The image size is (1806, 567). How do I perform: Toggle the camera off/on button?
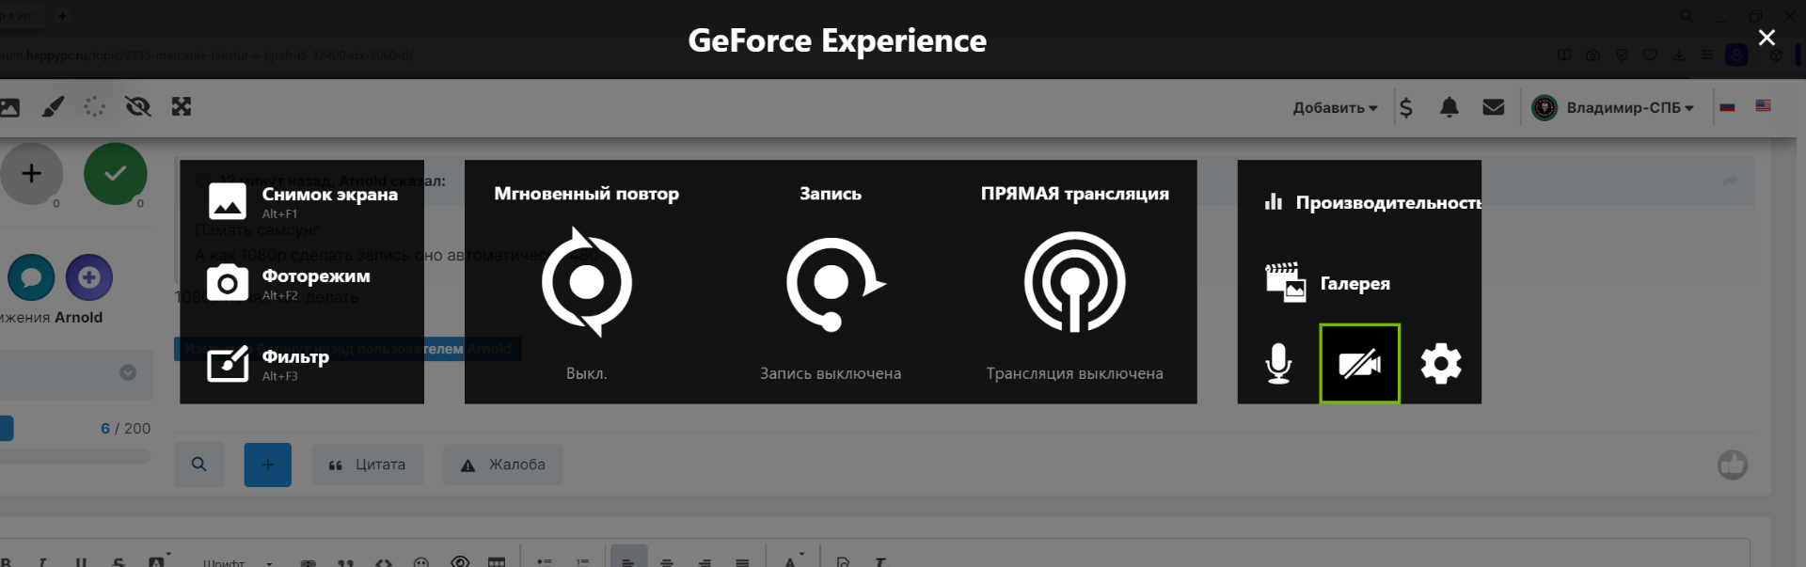(1359, 364)
